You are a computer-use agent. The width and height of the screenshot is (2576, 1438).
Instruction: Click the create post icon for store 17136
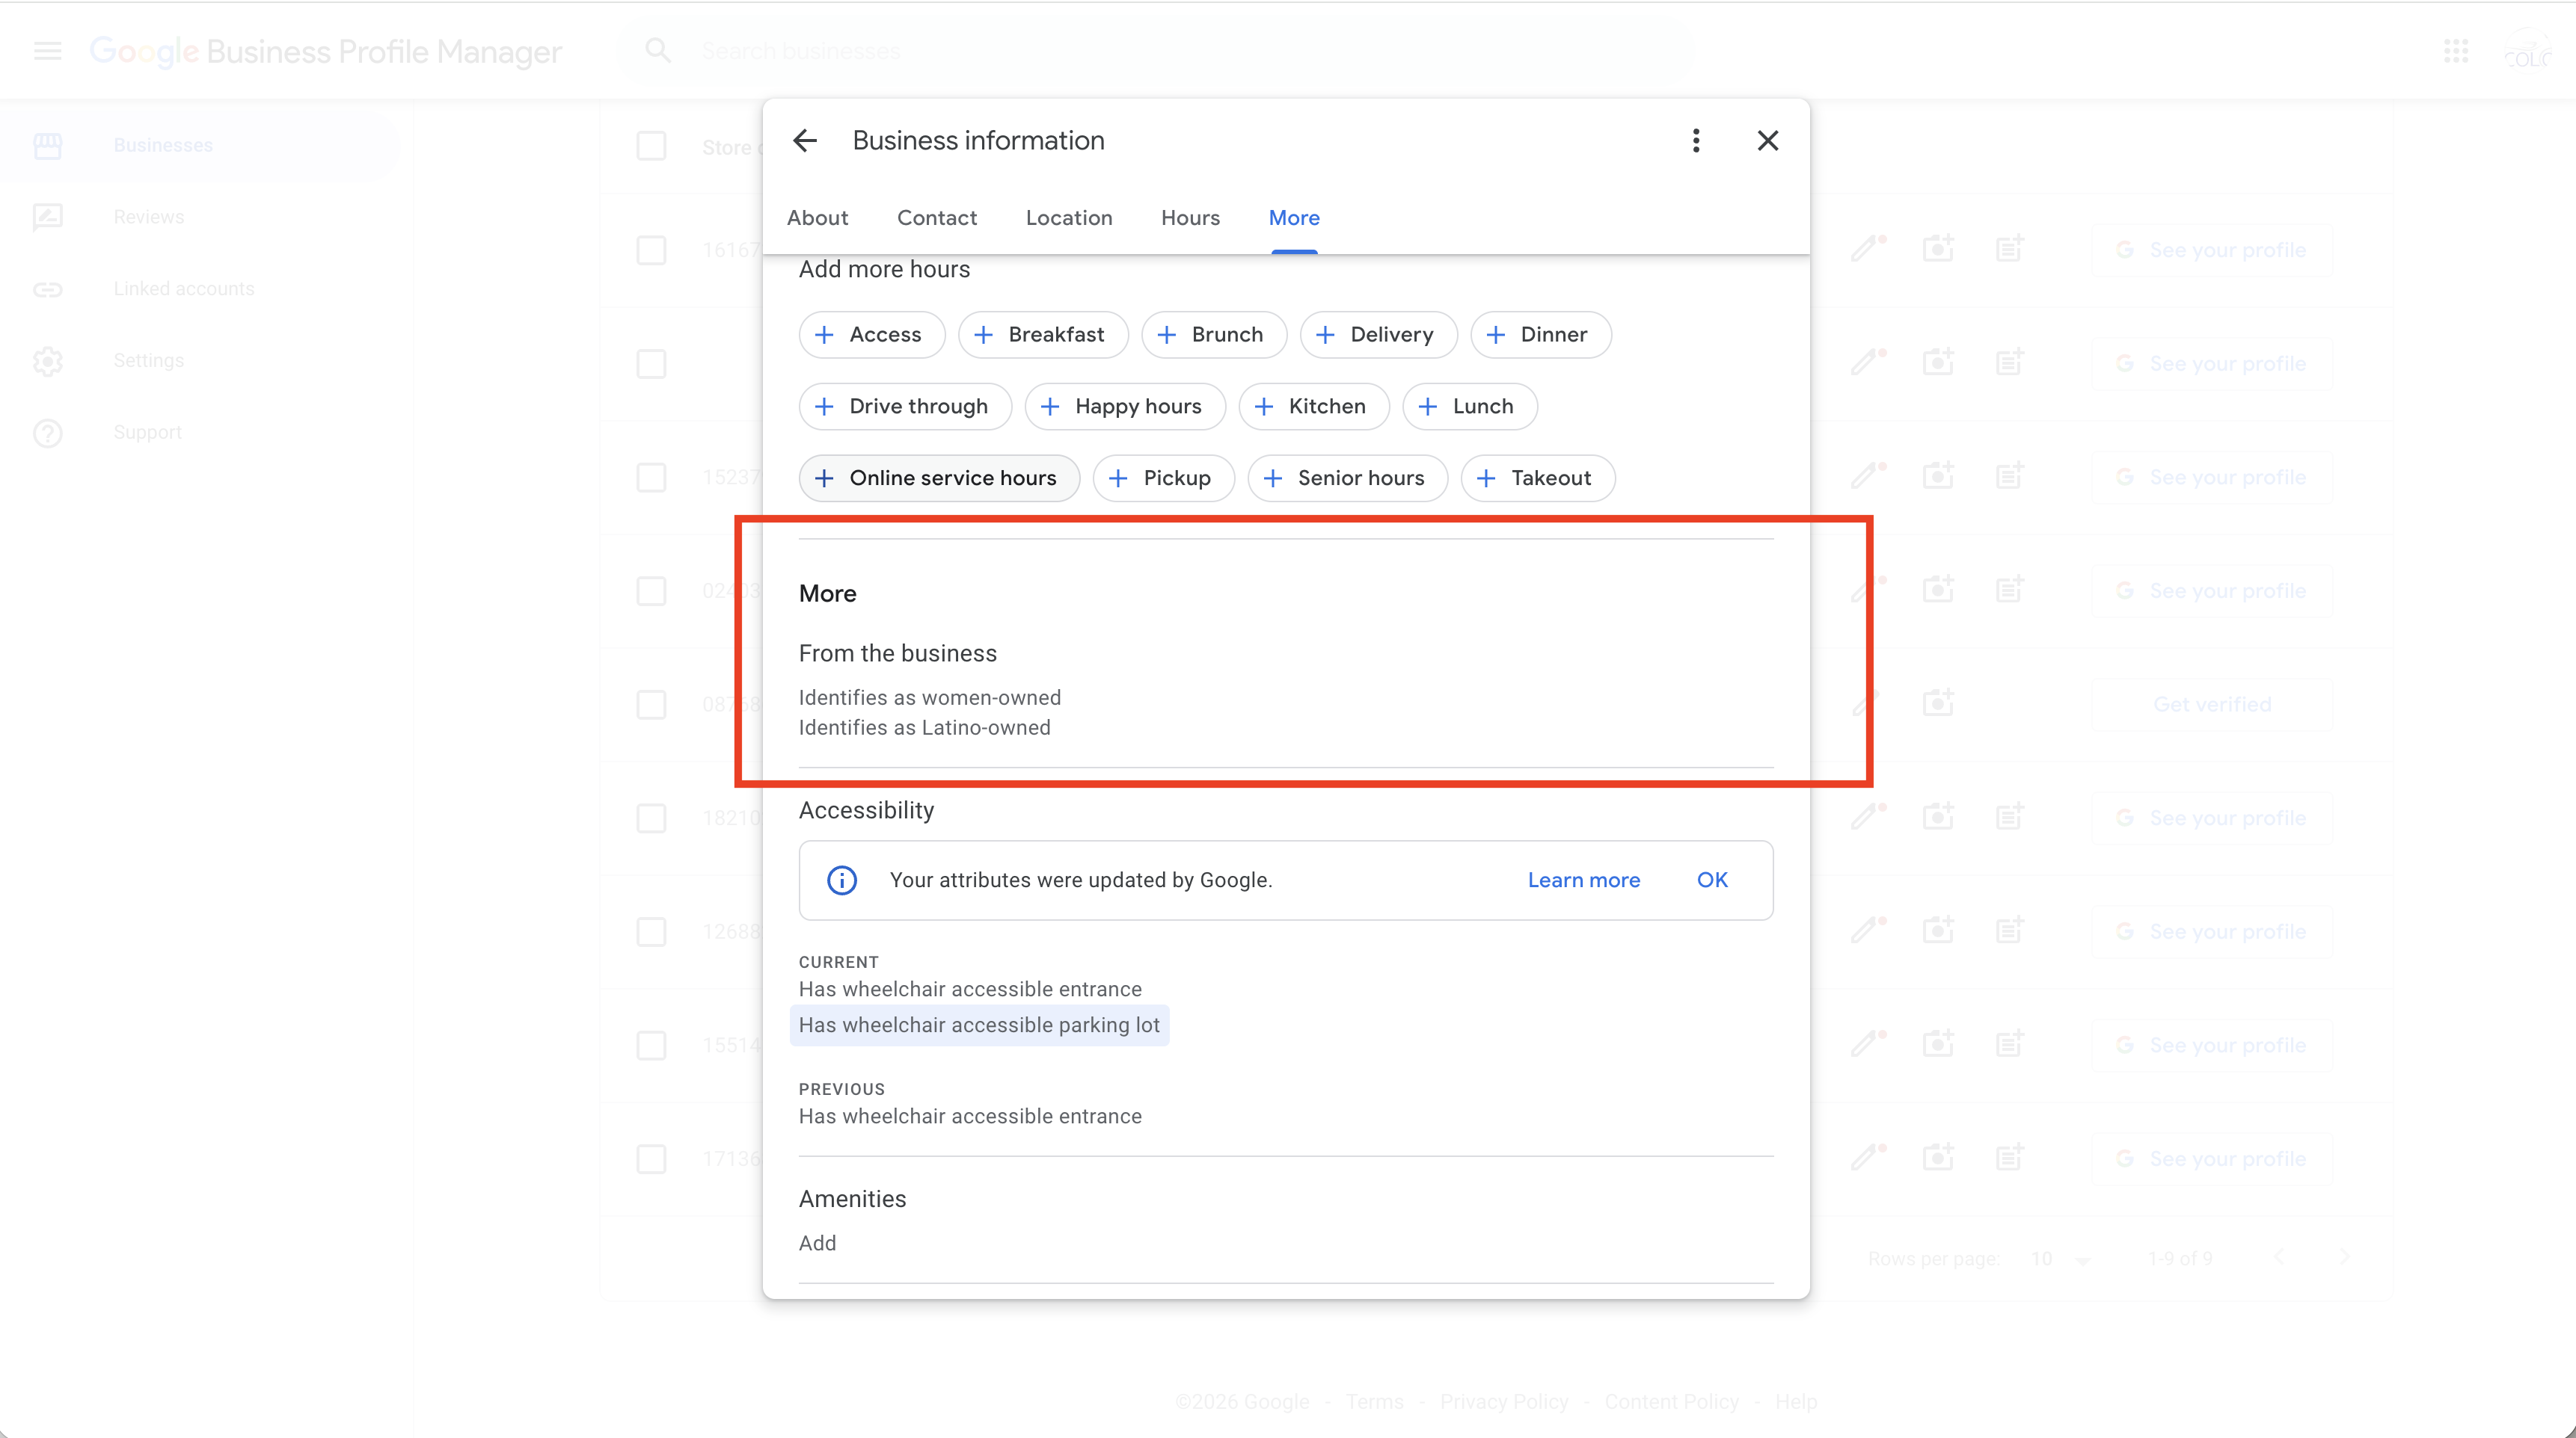(x=2010, y=1158)
